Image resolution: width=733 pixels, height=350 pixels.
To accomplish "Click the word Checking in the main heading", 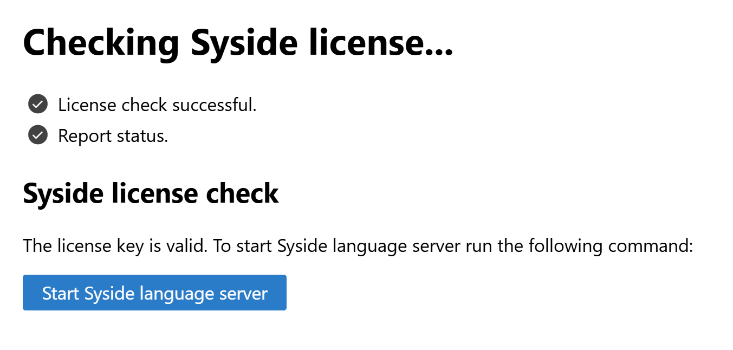I will pos(101,42).
